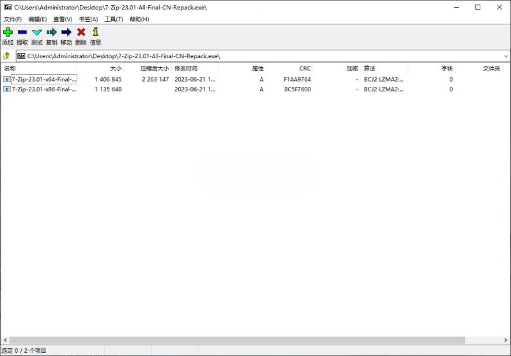Image resolution: width=511 pixels, height=356 pixels.
Task: Sort by 文件夹 column header
Action: (478, 68)
